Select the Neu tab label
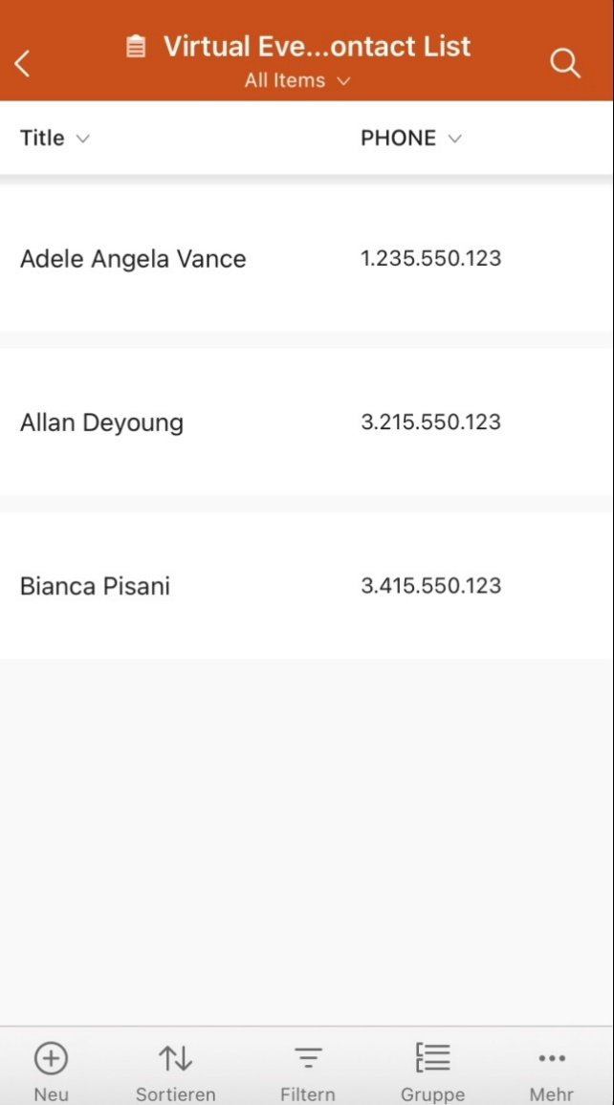Screen dimensions: 614x1105 click(51, 1094)
